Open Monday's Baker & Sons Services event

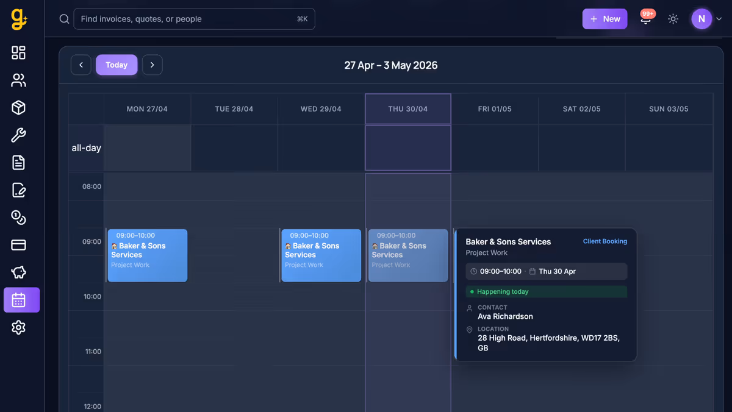click(x=148, y=255)
